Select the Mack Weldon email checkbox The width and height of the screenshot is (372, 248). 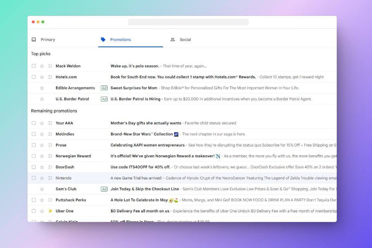tap(34, 66)
